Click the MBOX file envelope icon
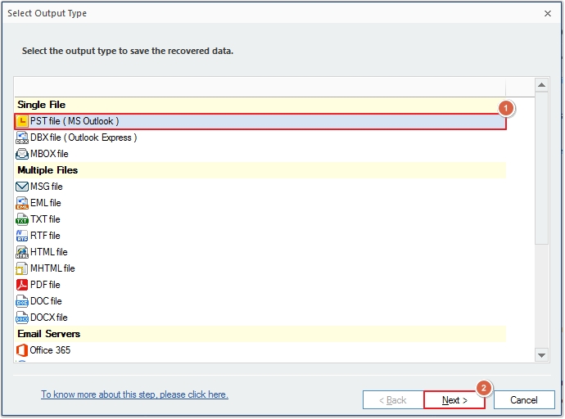The height and width of the screenshot is (419, 565). [22, 154]
